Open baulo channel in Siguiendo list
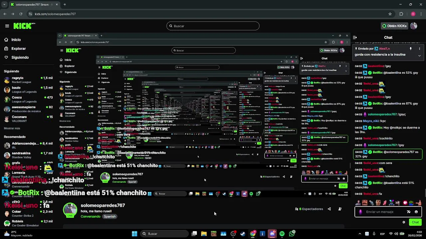426x239 pixels. (28, 90)
